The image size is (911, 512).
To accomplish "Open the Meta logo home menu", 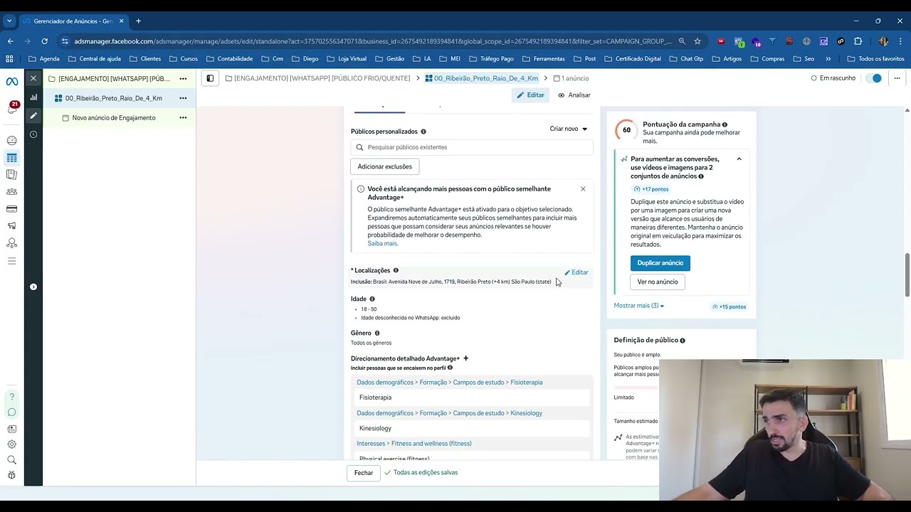I will click(12, 81).
